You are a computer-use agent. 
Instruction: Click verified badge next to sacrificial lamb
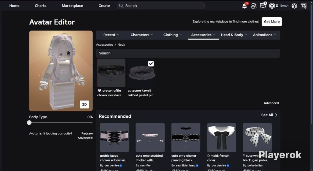click(197, 166)
